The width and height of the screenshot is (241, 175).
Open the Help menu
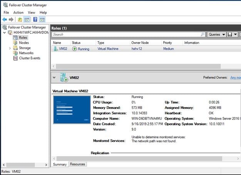[43, 13]
